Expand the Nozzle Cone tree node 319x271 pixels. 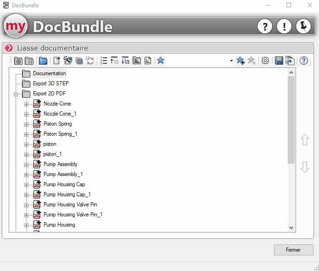coord(26,104)
